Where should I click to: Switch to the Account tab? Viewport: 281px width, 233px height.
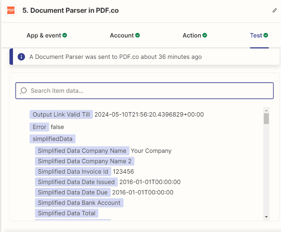tap(125, 35)
